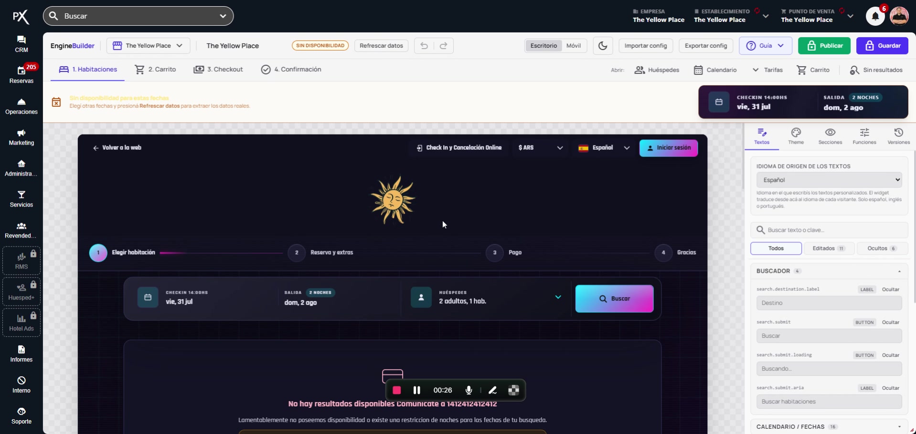Switch to the Secciones panel
916x434 pixels.
pos(830,136)
